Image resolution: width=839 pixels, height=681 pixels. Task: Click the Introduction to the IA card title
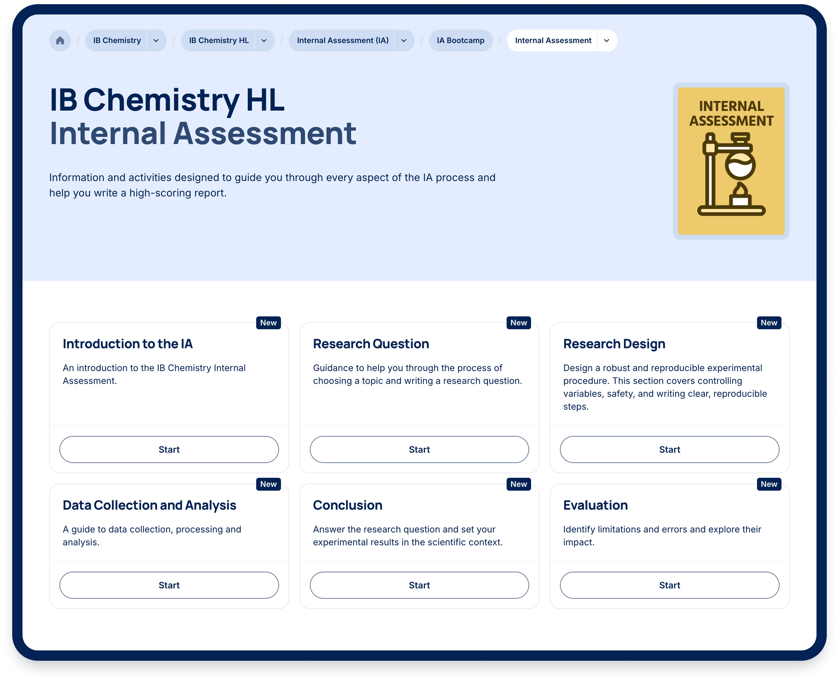128,344
